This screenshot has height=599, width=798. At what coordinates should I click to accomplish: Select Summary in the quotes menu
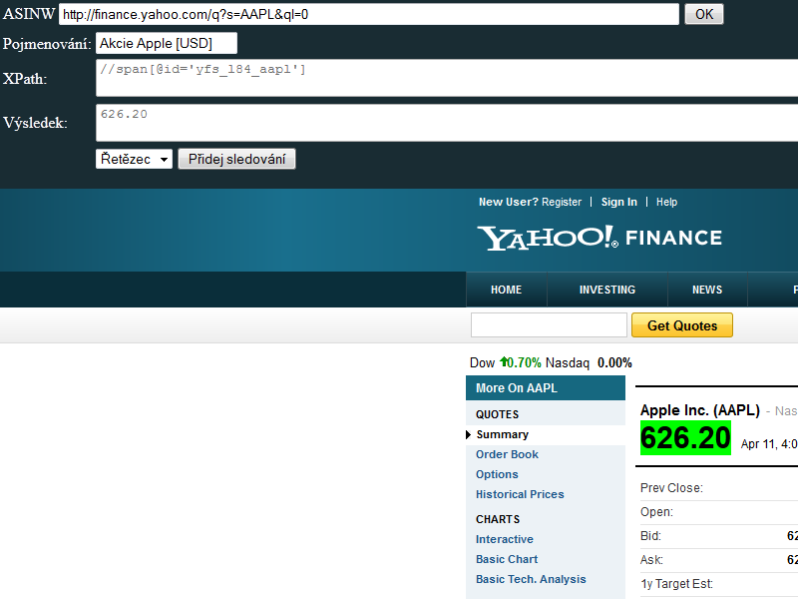click(503, 434)
